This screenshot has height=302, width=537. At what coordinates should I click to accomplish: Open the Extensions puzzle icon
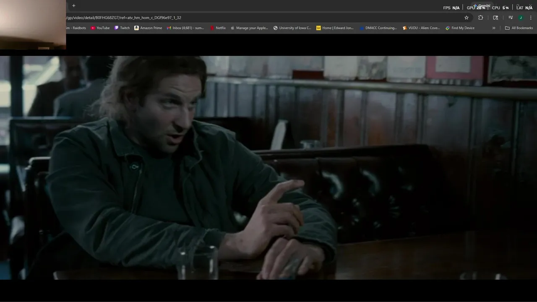click(481, 18)
